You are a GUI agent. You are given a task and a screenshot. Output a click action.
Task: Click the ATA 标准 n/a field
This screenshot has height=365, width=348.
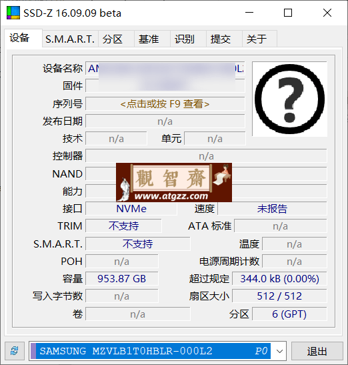pyautogui.click(x=281, y=226)
